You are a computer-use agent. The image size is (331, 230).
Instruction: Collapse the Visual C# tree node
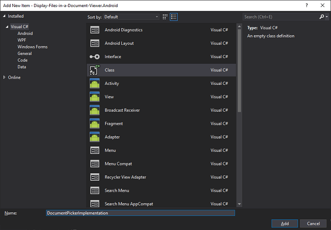click(x=7, y=27)
